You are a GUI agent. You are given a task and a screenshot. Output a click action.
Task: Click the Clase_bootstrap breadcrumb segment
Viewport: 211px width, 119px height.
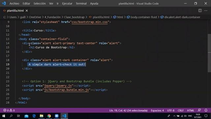(74, 17)
